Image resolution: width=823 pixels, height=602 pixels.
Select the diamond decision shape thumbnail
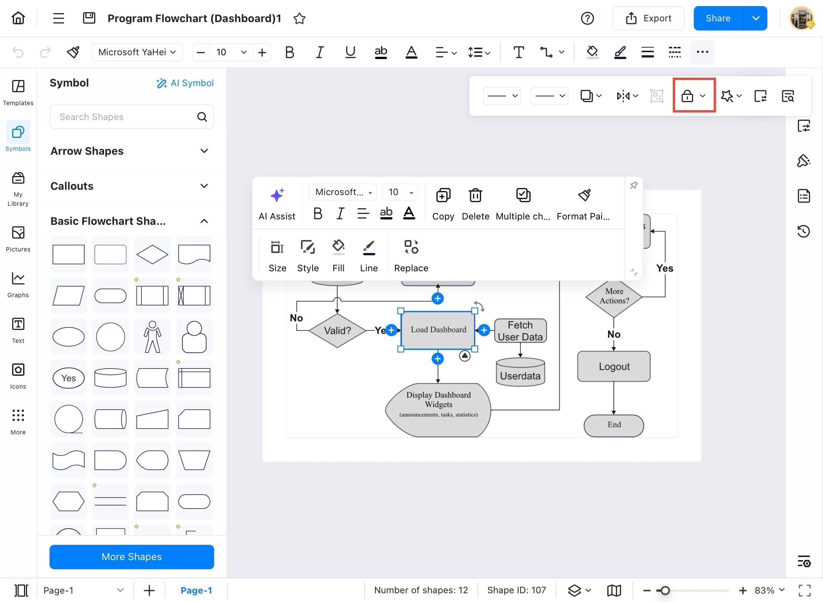click(x=152, y=255)
